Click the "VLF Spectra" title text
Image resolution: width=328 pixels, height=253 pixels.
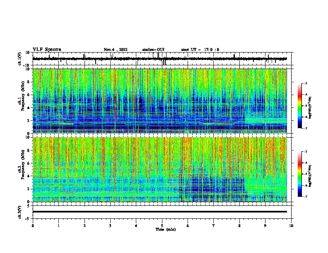tap(47, 50)
